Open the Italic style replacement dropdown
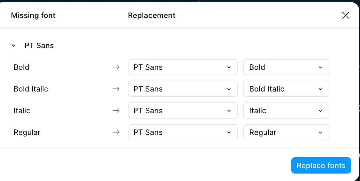 (x=286, y=110)
